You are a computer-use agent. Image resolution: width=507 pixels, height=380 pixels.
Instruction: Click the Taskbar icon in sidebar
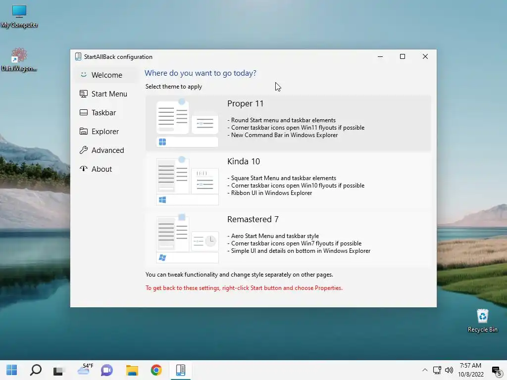[83, 112]
